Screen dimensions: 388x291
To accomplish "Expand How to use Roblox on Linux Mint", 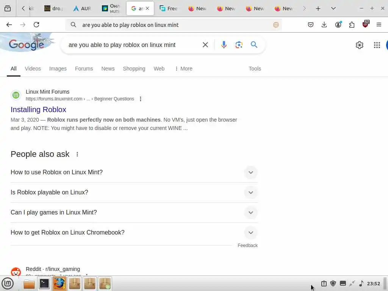I will pos(134,172).
